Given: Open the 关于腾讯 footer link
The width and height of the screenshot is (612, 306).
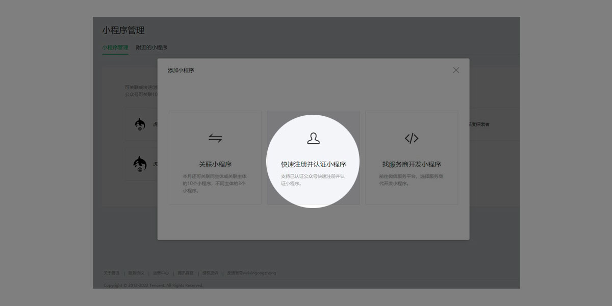Looking at the screenshot, I should [x=111, y=273].
